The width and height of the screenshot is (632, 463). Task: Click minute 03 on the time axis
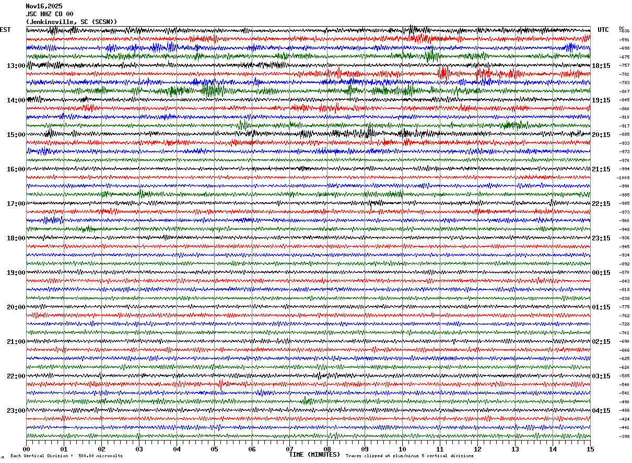(x=139, y=449)
